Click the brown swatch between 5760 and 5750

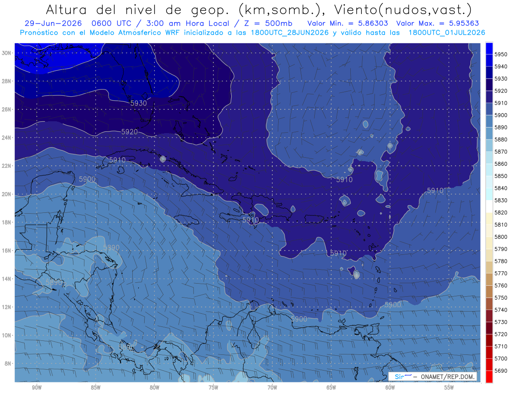[x=489, y=291]
